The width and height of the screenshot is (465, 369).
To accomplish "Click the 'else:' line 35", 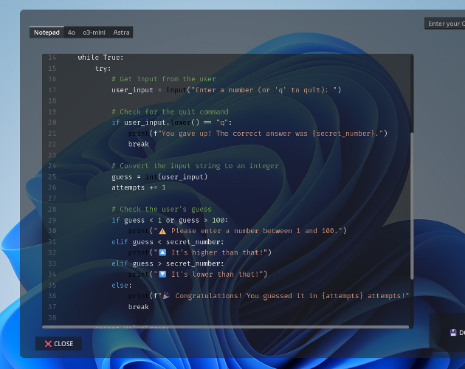I will [x=122, y=285].
